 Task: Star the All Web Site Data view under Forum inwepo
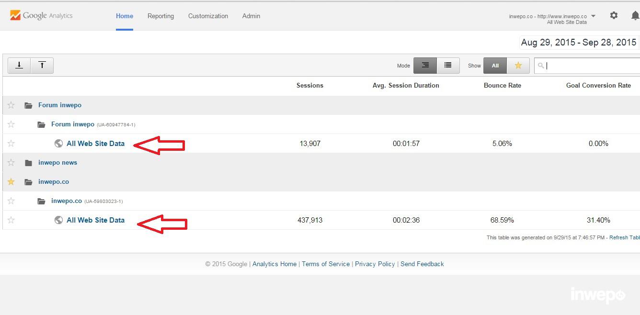coord(11,143)
